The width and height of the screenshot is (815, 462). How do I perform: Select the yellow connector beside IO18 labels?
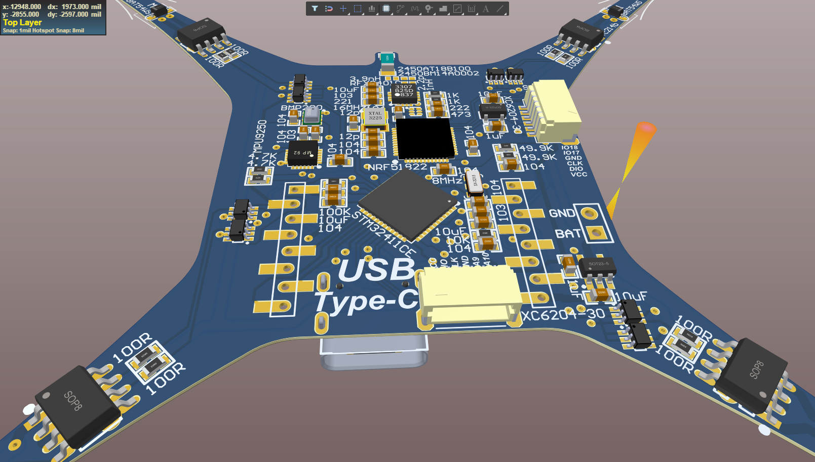(x=553, y=111)
